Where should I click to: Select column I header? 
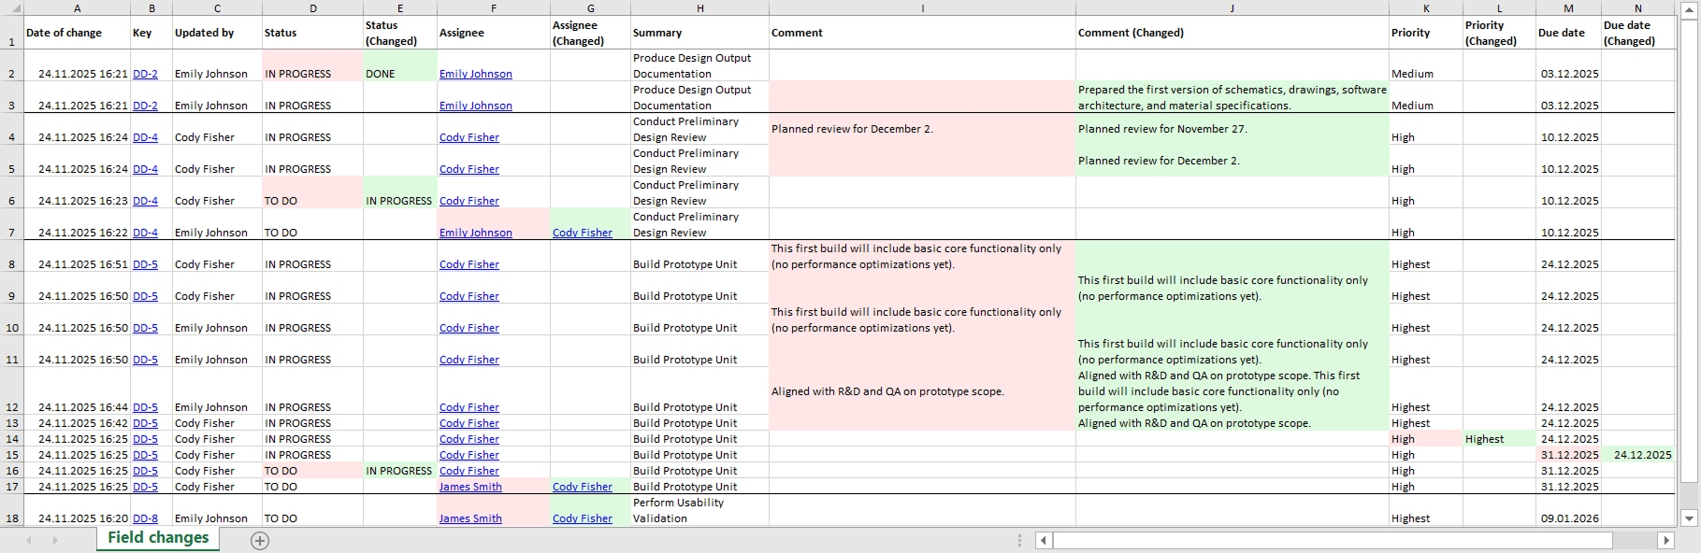[x=922, y=7]
